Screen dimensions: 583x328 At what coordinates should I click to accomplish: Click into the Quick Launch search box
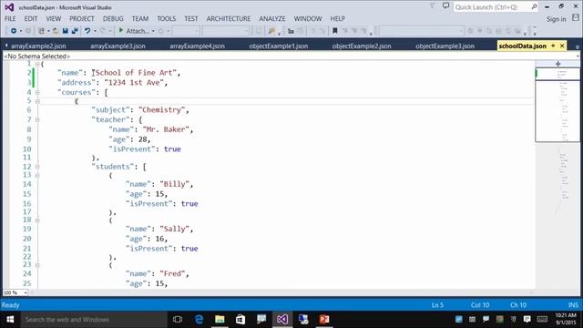point(492,7)
